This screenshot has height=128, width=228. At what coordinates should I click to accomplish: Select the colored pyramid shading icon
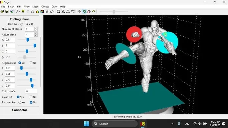coord(37,11)
